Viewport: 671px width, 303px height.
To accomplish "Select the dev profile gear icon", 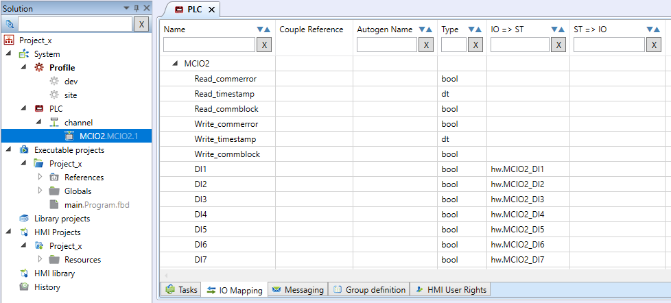I will click(x=54, y=81).
